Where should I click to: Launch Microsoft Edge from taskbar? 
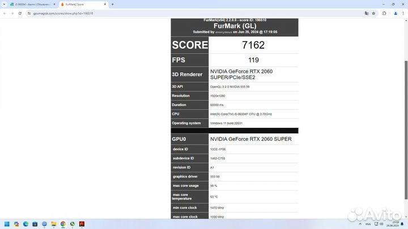[x=25, y=224]
